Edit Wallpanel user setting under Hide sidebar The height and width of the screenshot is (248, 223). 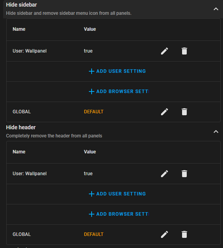[x=165, y=51]
